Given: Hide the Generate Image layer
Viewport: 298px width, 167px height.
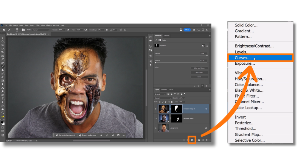Looking at the screenshot, I should [x=156, y=118].
